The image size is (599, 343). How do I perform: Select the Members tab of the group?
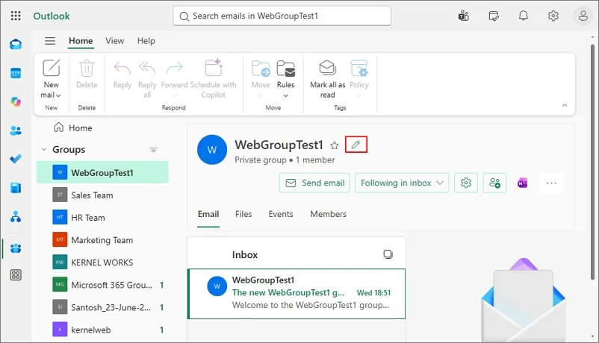tap(328, 214)
